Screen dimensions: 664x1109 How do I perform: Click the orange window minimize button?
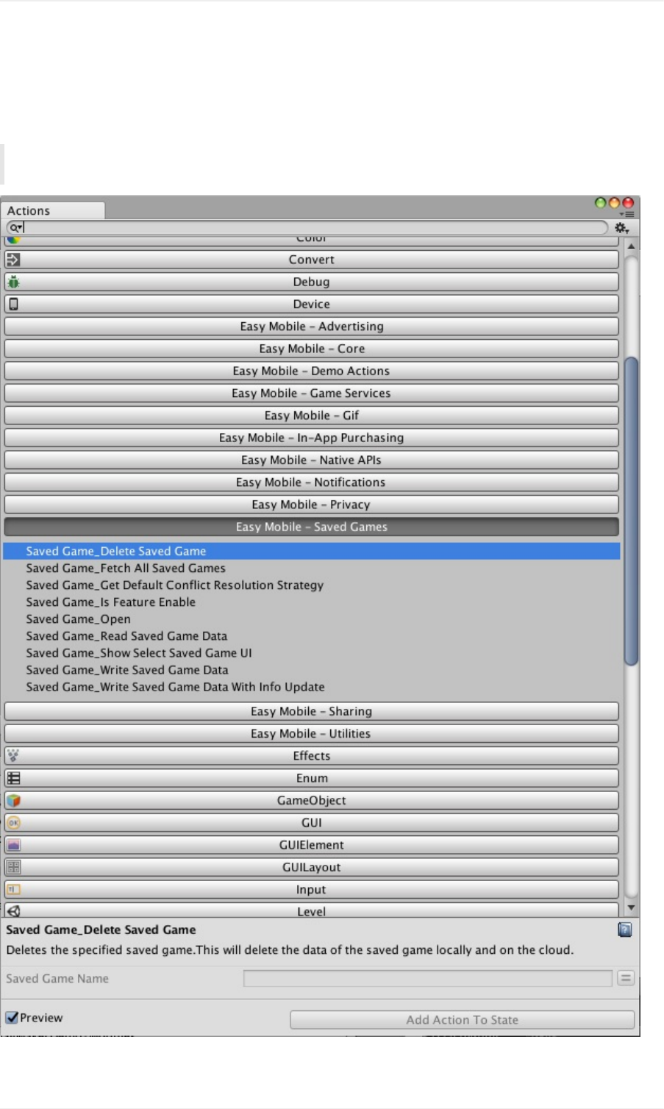614,203
